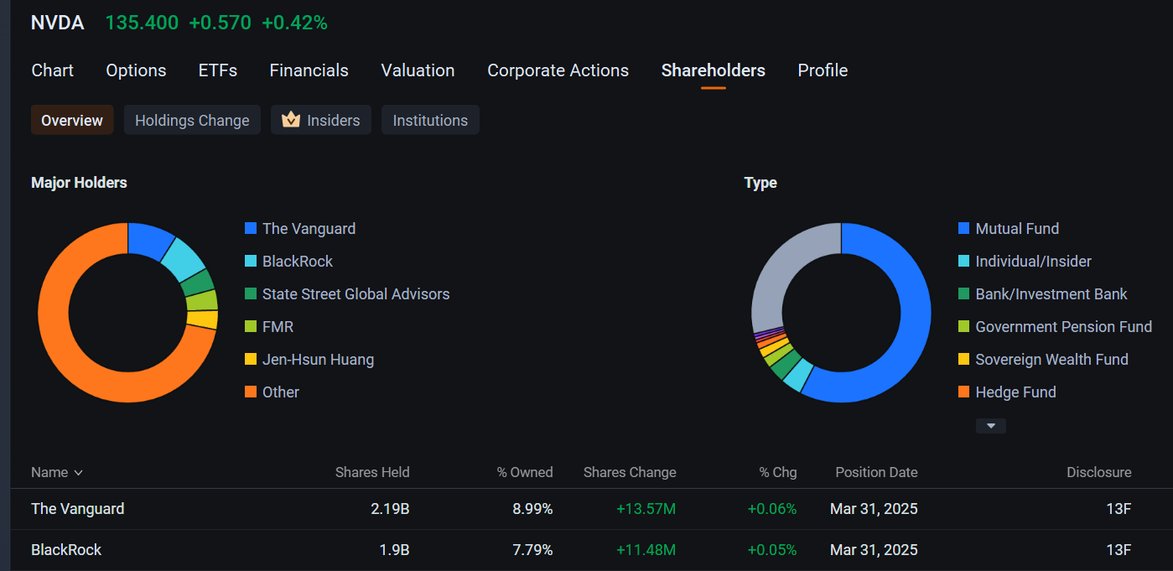Click the % Chg column header
The height and width of the screenshot is (571, 1173).
click(x=778, y=472)
